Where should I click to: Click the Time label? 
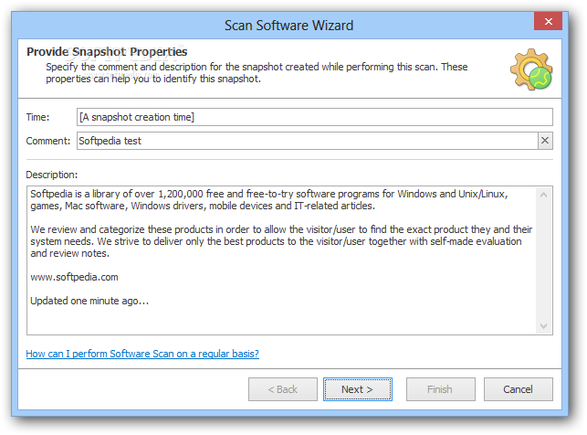click(x=37, y=117)
